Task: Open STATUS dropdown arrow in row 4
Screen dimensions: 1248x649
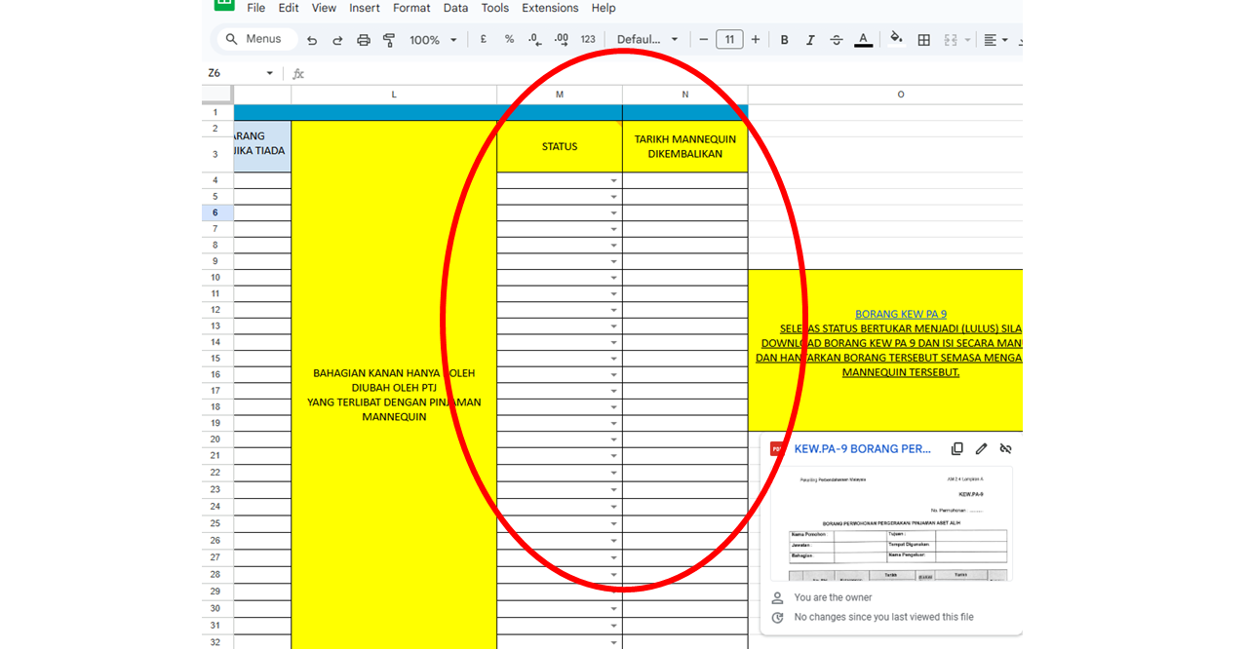Action: pyautogui.click(x=613, y=181)
